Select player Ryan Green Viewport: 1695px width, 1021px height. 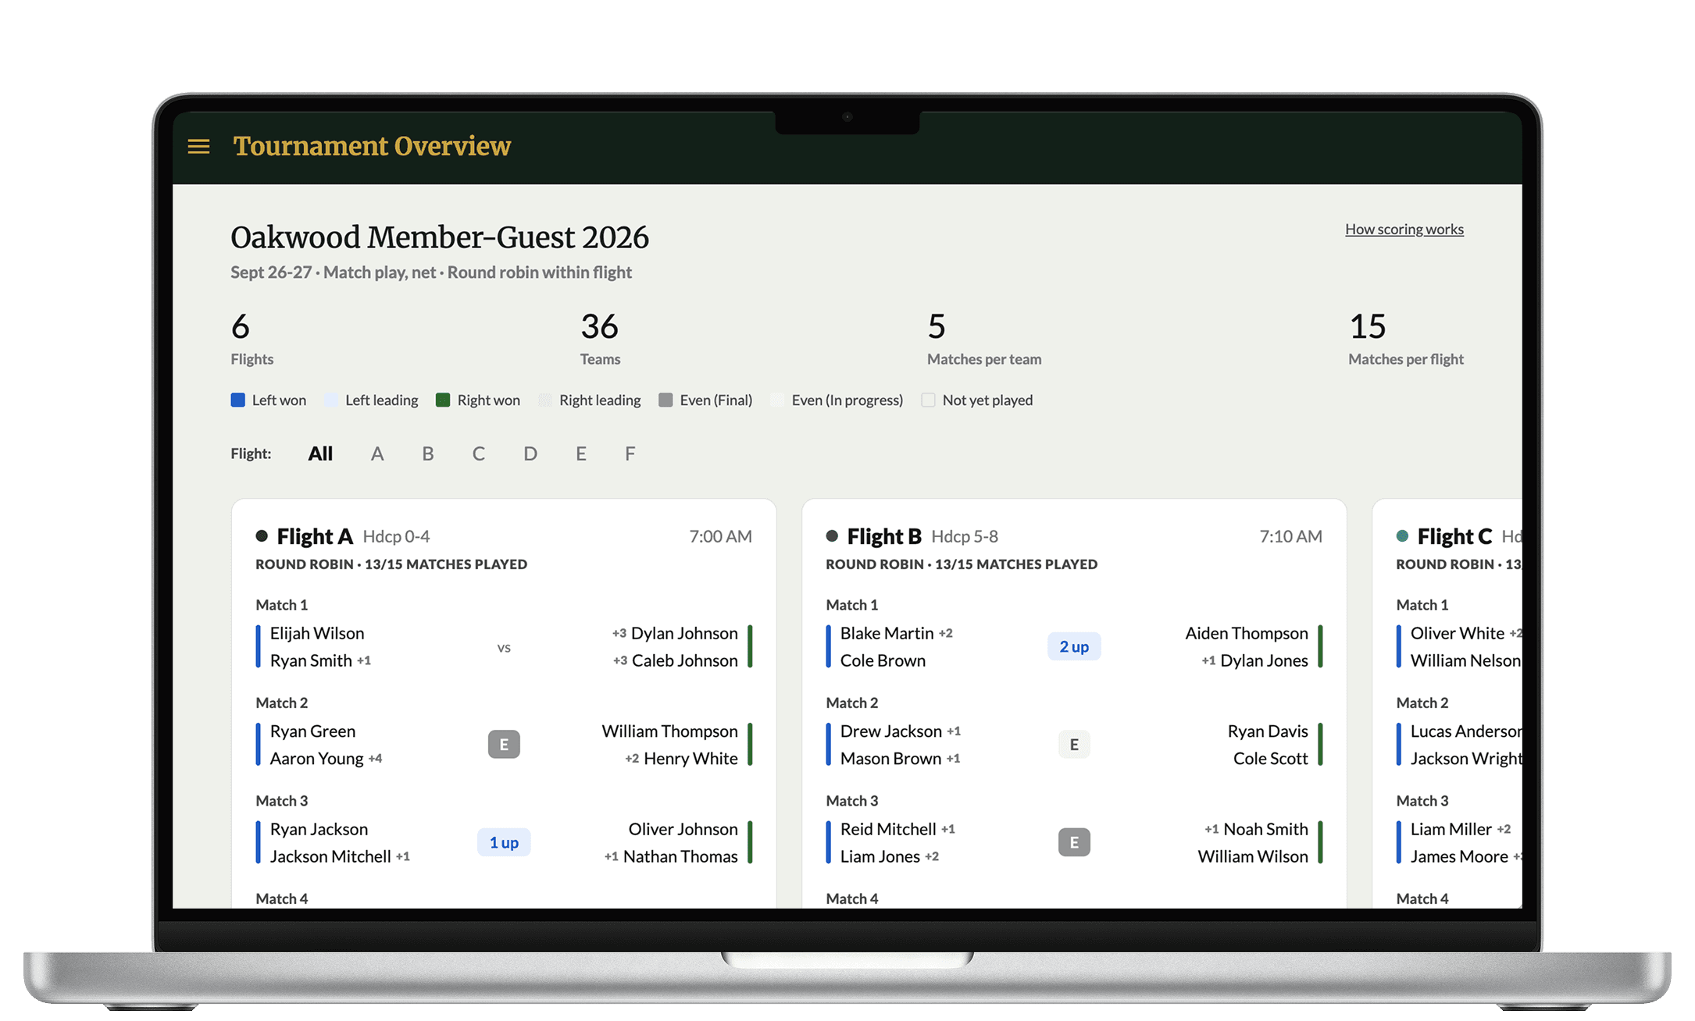click(x=312, y=731)
